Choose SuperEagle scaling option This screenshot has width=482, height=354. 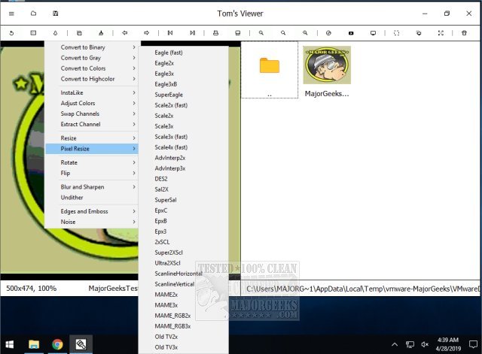(184, 95)
